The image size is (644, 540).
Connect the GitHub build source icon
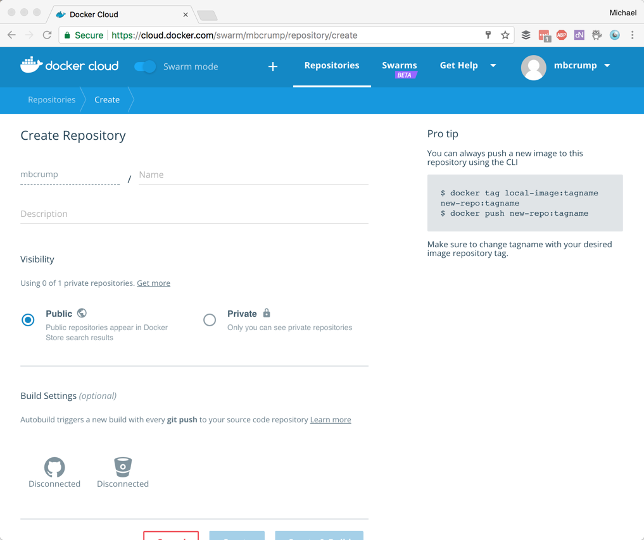[x=54, y=467]
